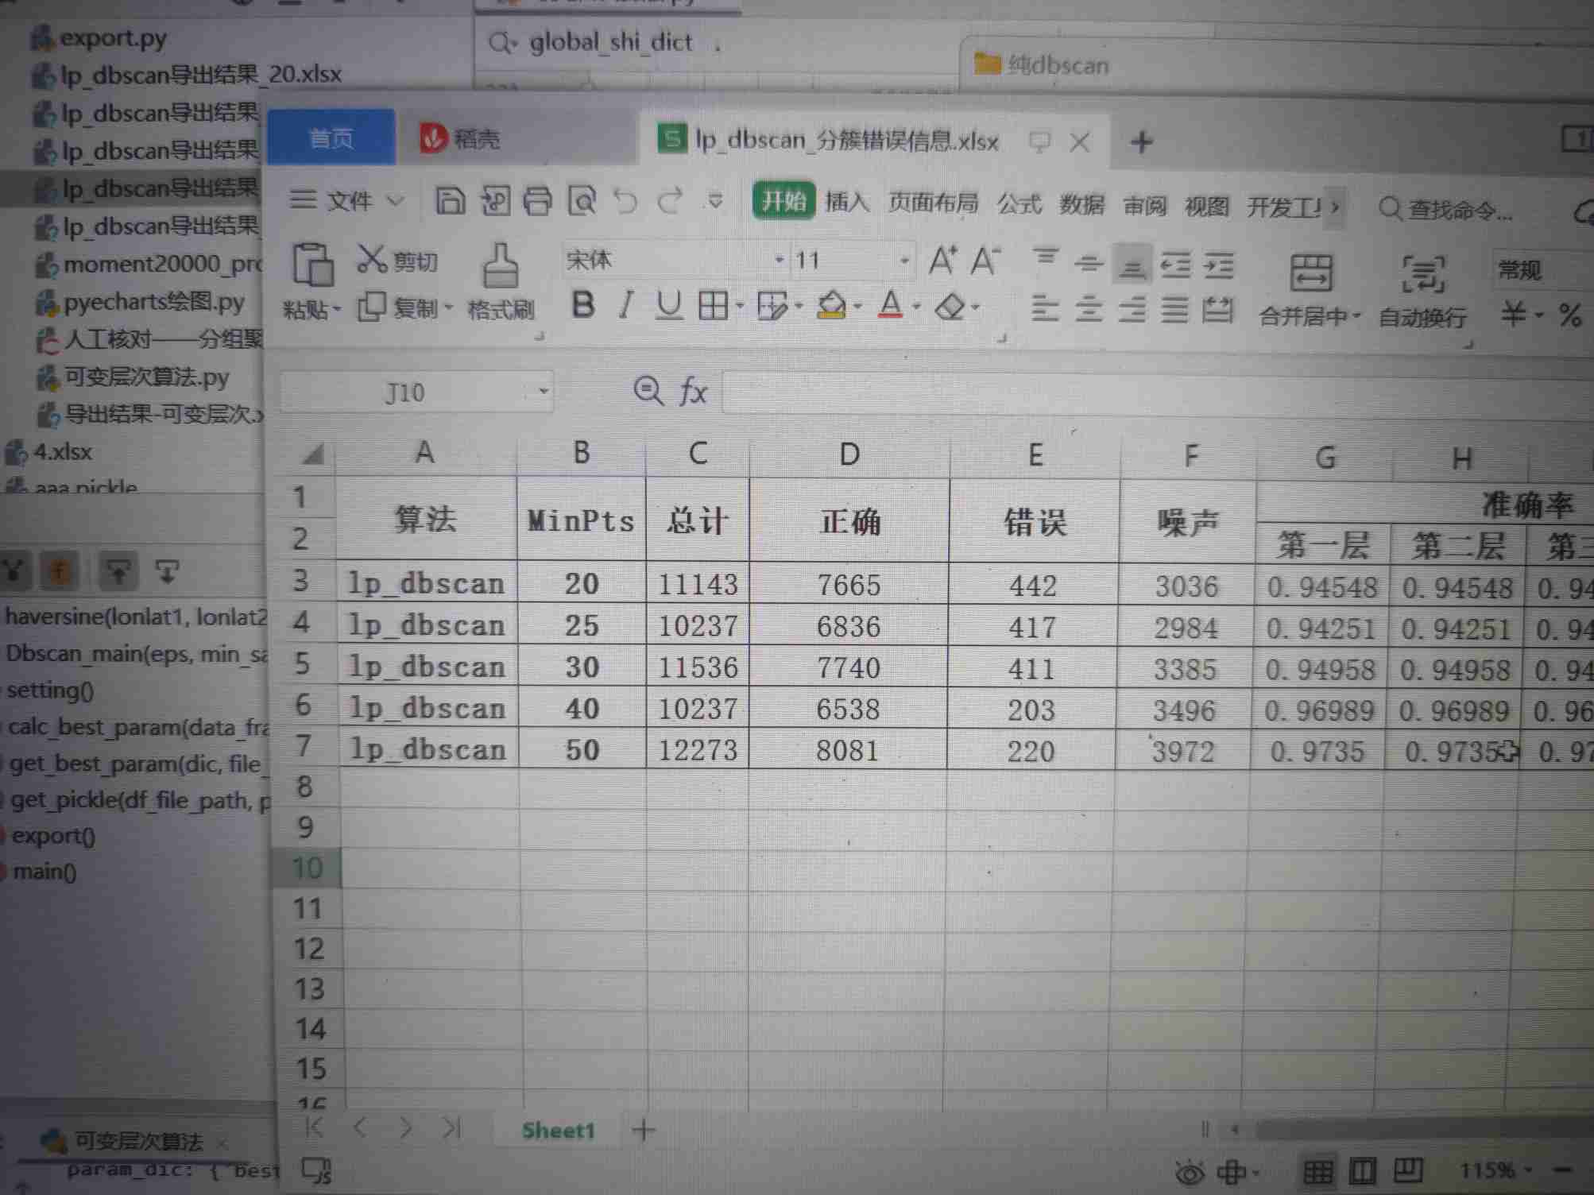Click the Save icon in quick toolbar
Viewport: 1594px width, 1195px height.
[450, 200]
